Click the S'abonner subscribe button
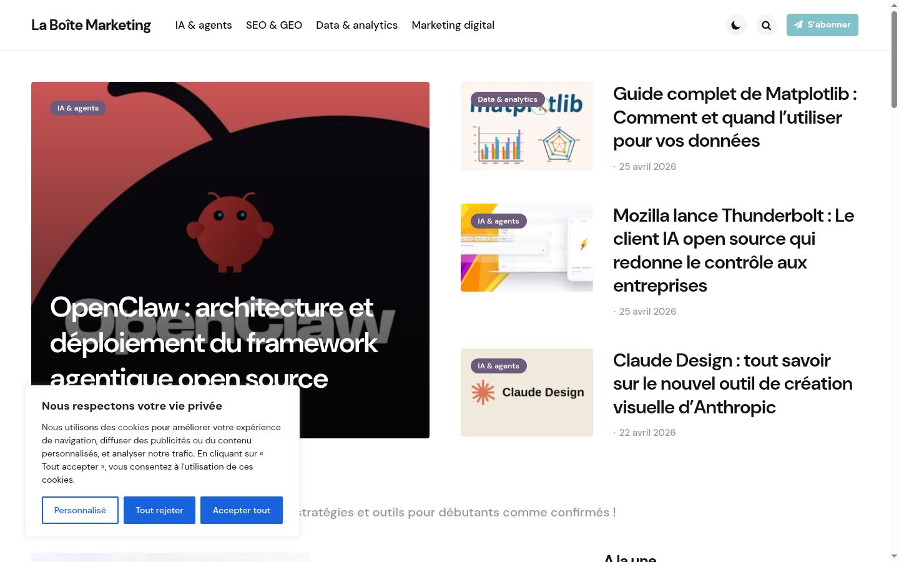Screen dimensions: 899x562 [x=822, y=25]
